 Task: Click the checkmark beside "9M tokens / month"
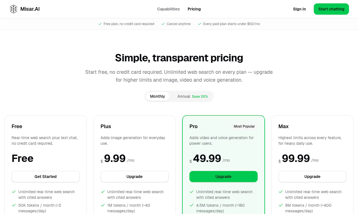(x=280, y=205)
